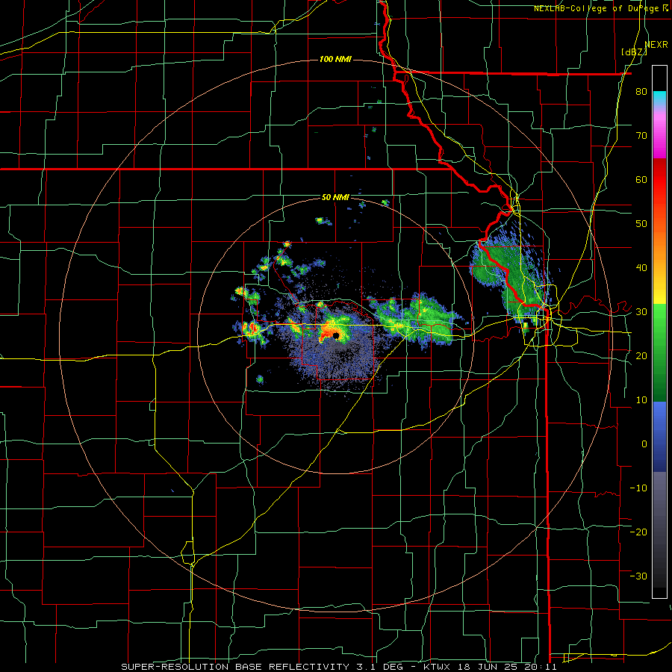Viewport: 672px width, 672px height.
Task: Click the 30 dBZ legend value
Action: [641, 312]
